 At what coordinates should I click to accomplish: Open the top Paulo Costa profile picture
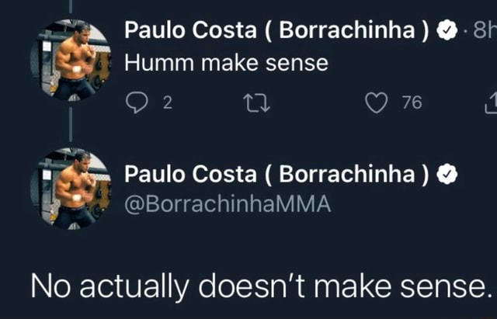pyautogui.click(x=70, y=60)
